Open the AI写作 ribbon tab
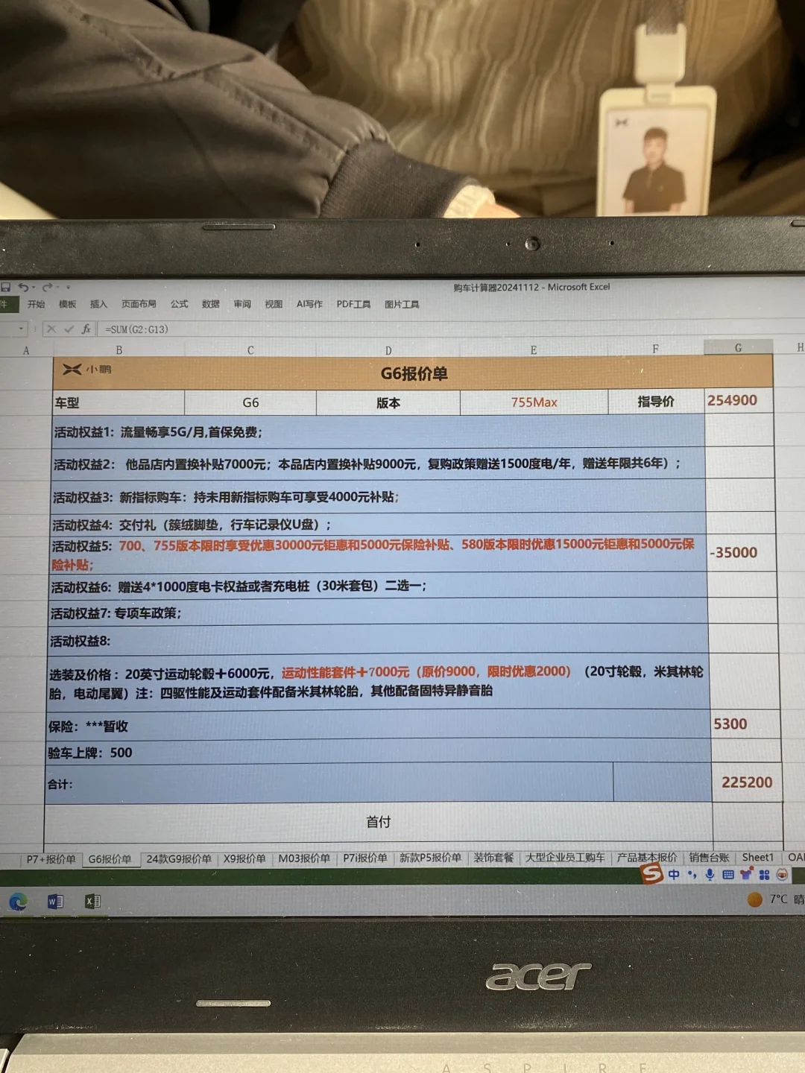Image resolution: width=805 pixels, height=1073 pixels. tap(308, 304)
